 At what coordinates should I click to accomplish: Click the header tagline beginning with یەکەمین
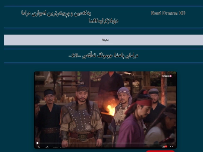coord(70,17)
